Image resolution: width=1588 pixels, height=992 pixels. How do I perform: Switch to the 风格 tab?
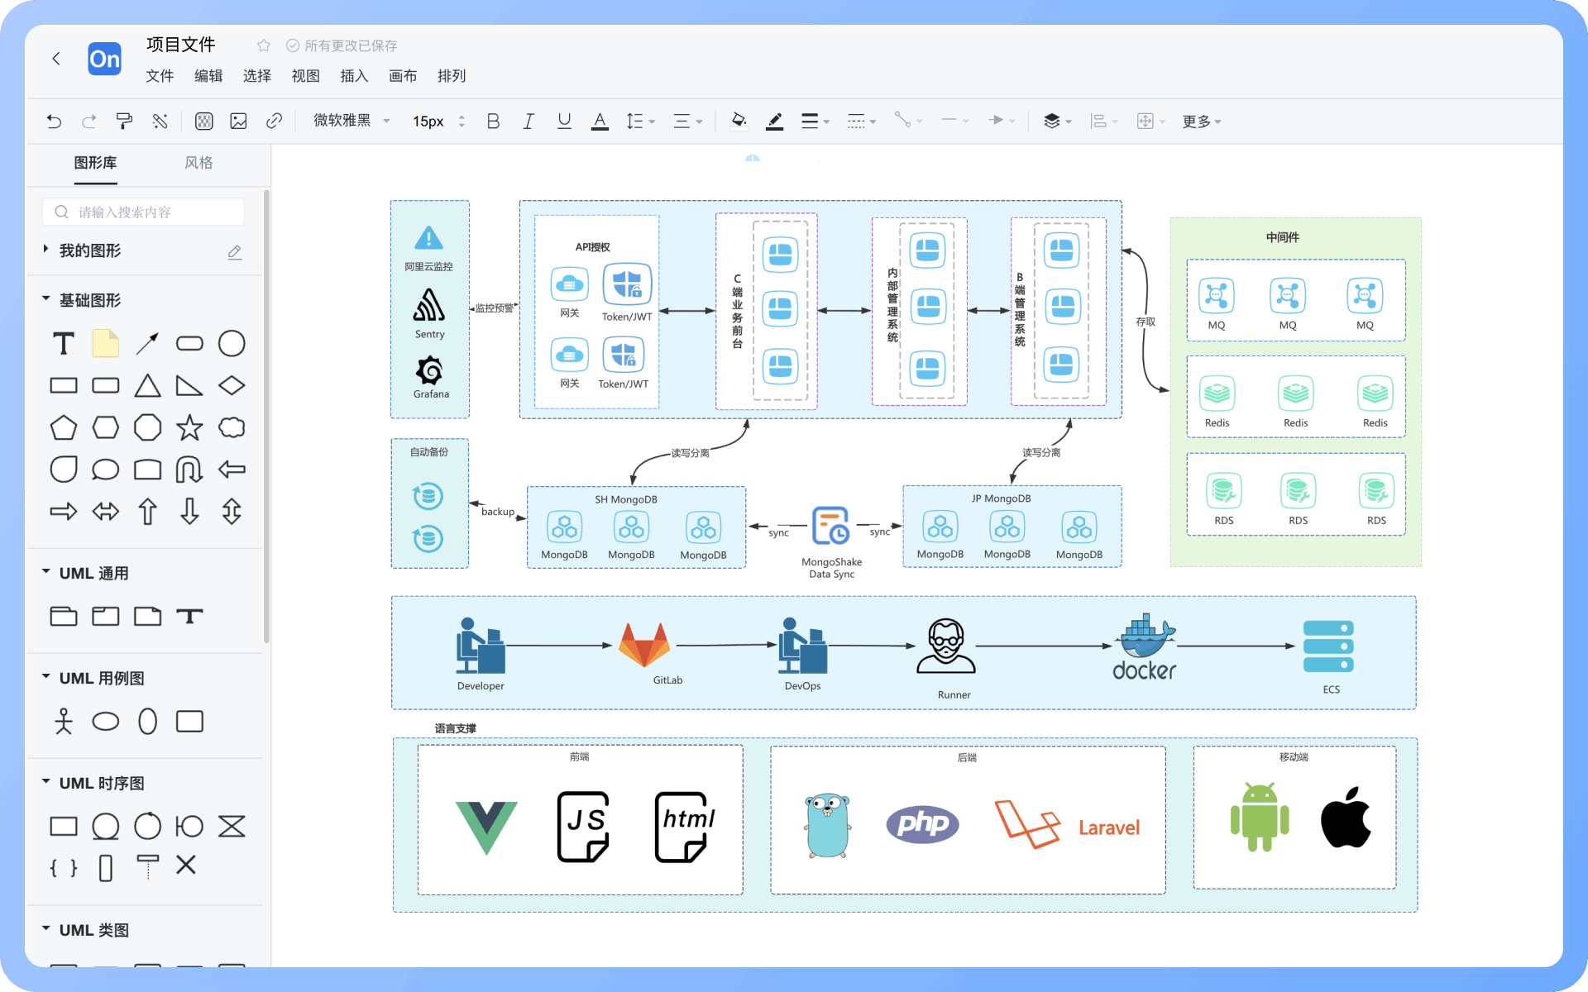tap(198, 163)
